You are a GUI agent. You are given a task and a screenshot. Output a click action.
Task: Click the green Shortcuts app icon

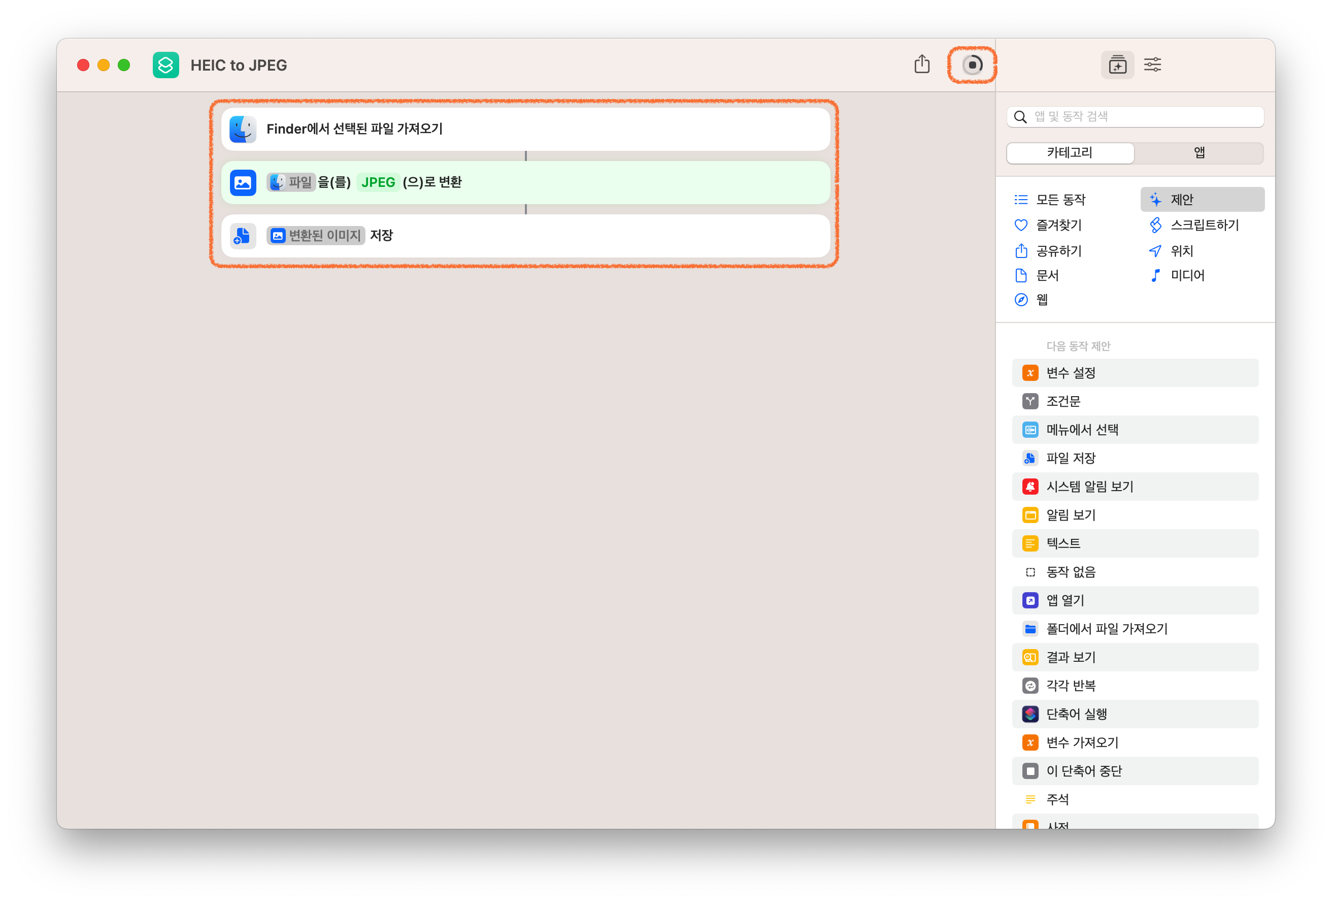(165, 65)
